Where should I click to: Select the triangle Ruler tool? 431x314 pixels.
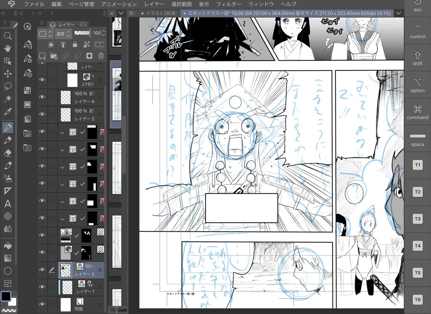tap(8, 191)
